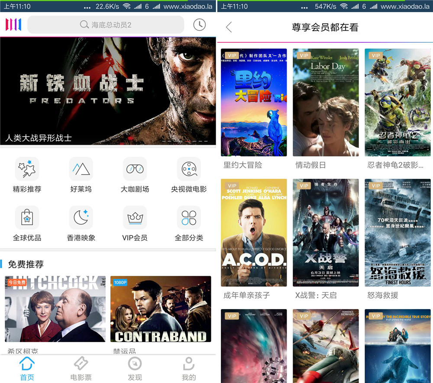Click the app logo with colored bars
433x383 pixels.
coord(13,25)
